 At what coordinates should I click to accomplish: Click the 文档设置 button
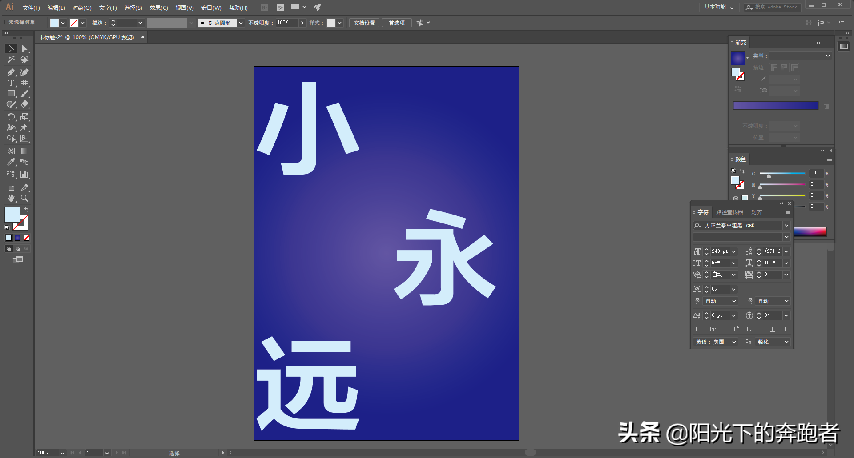[x=364, y=23]
